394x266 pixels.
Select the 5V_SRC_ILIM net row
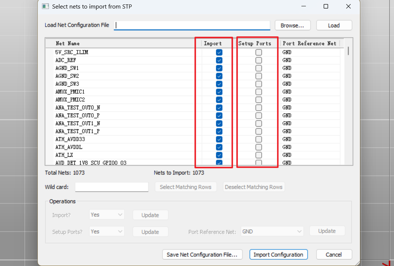(193, 52)
